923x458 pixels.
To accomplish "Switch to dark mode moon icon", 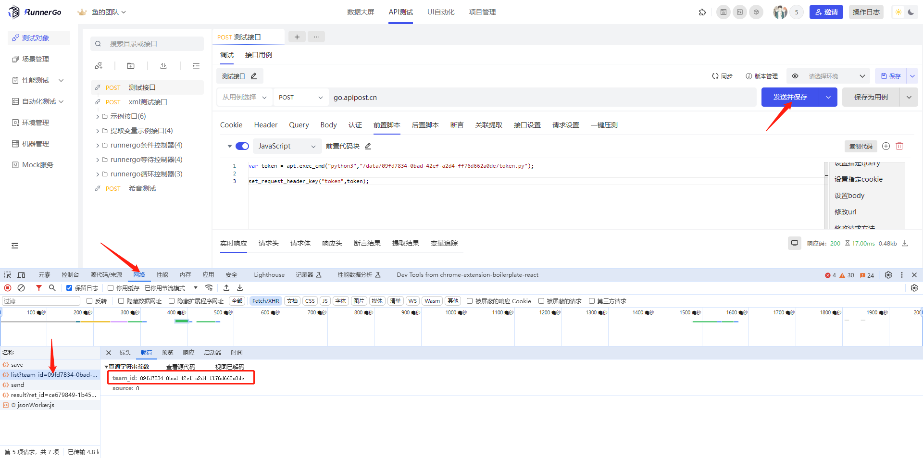I will (911, 12).
